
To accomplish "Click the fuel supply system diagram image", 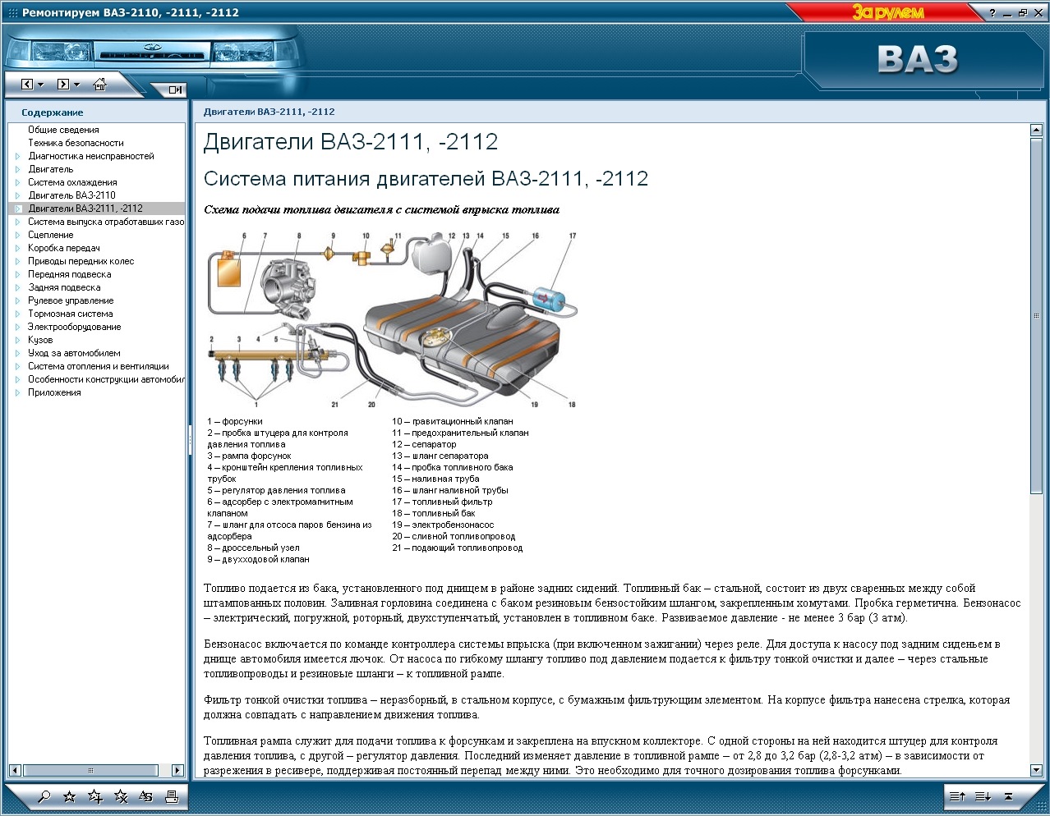I will click(392, 320).
